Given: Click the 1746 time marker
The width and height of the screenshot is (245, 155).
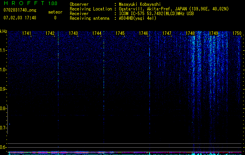Looking at the screenshot, I should [x=143, y=33].
